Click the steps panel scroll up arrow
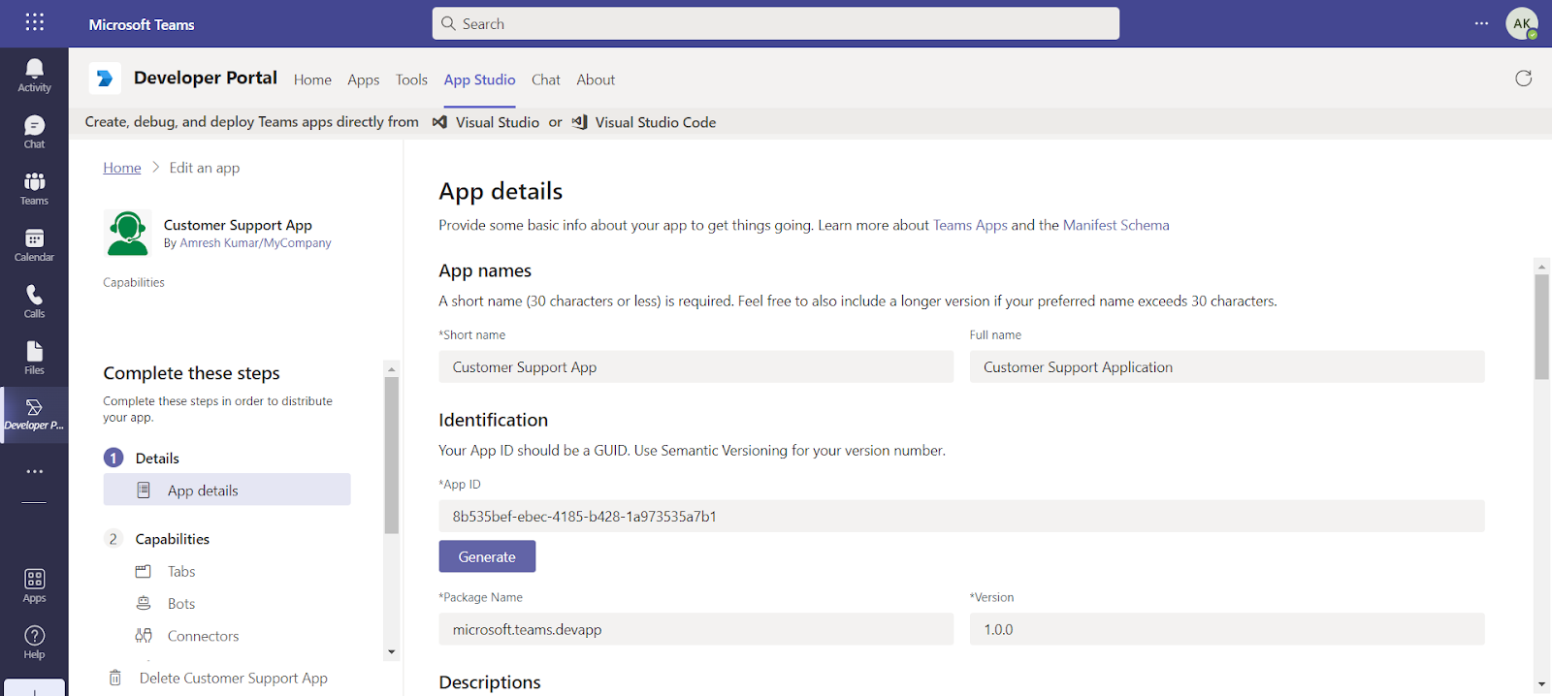Screen dimensions: 1552x696 (392, 369)
